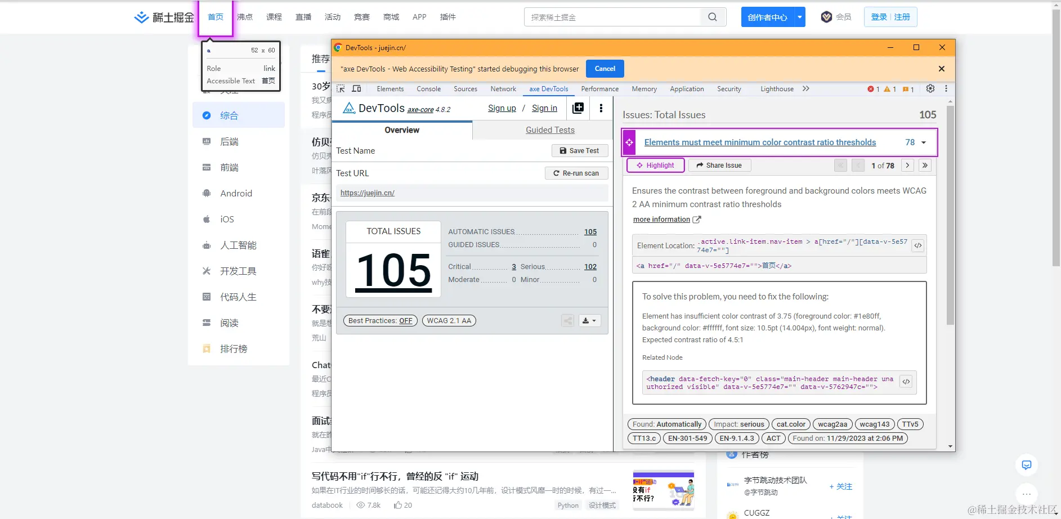The height and width of the screenshot is (519, 1061).
Task: Click the orange issues count indicator
Action: 908,89
